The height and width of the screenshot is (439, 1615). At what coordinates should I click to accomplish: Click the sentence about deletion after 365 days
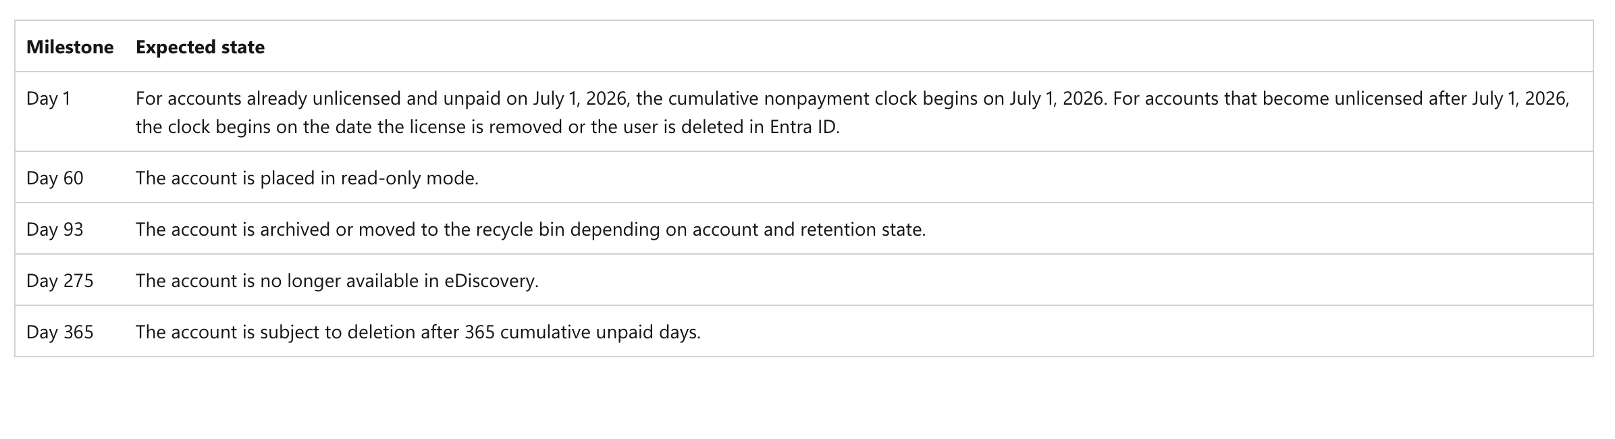(418, 332)
